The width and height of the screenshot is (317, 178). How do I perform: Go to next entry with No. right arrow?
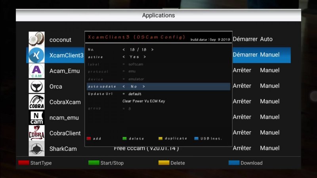152,50
